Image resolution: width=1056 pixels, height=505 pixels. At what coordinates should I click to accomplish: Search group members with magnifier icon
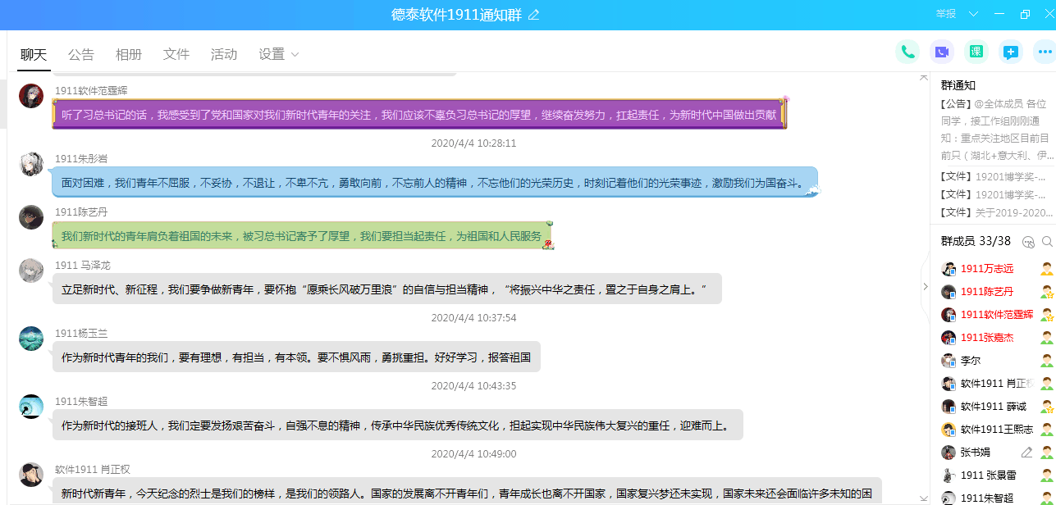[1047, 242]
